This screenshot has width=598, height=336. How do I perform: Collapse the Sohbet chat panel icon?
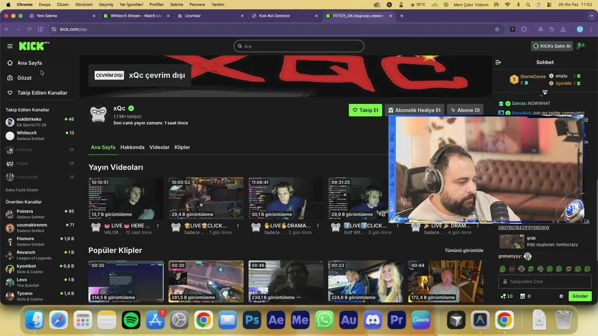point(498,62)
